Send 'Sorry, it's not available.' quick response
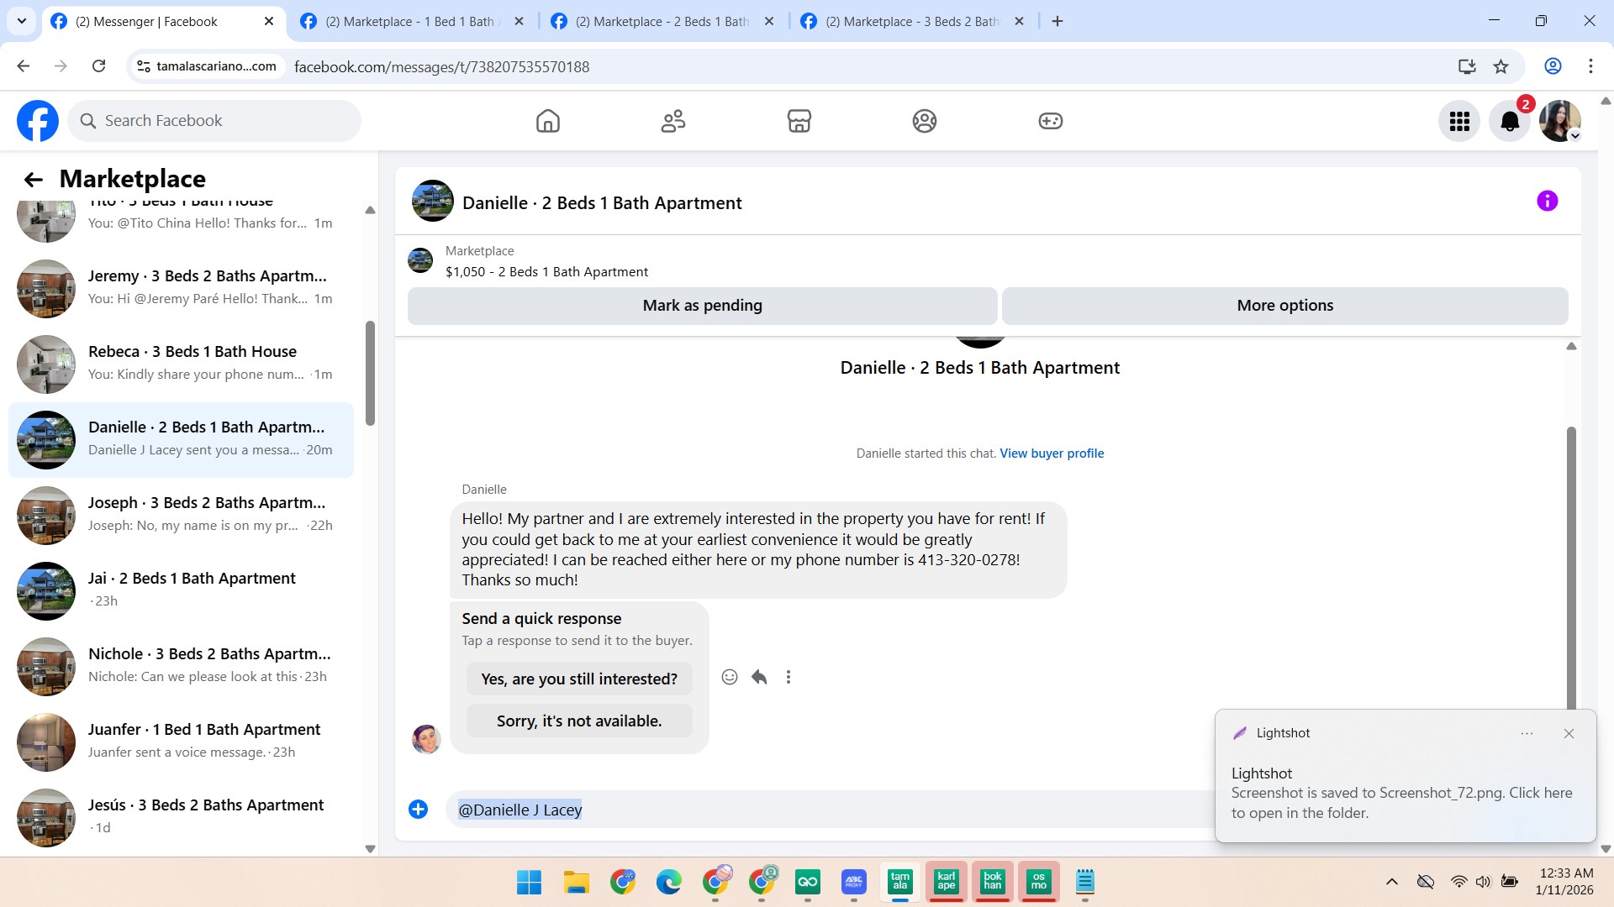Screen dimensions: 1614x907 [x=579, y=721]
